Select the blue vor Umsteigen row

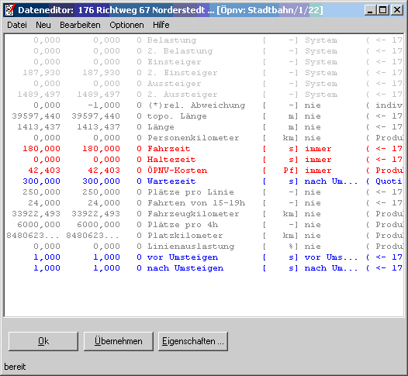(x=204, y=257)
